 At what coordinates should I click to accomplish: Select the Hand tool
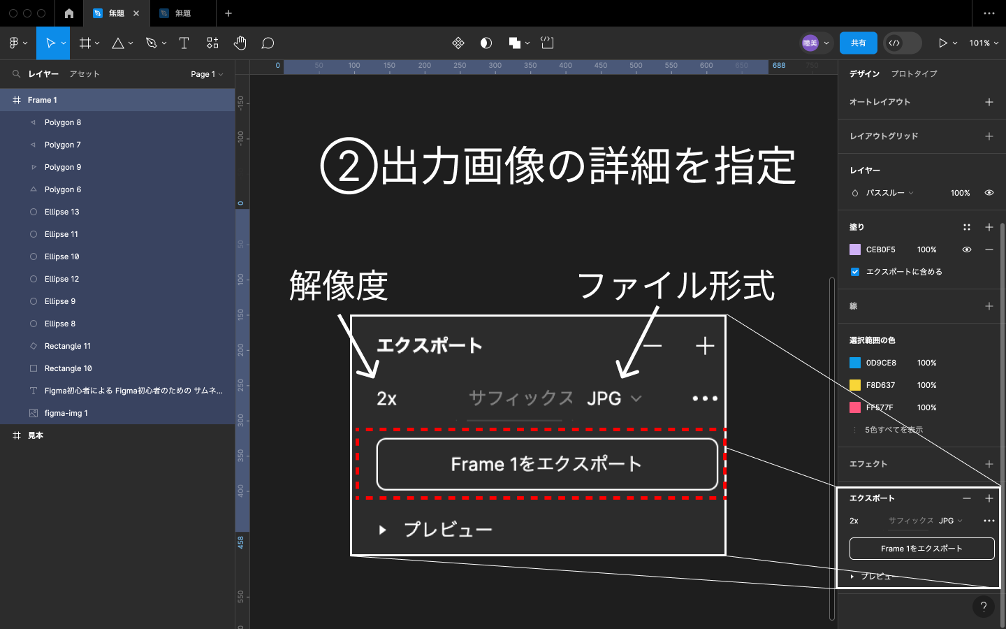[240, 43]
